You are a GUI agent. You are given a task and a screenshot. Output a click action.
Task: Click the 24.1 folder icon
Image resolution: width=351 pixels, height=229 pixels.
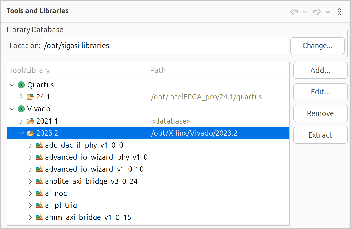30,97
